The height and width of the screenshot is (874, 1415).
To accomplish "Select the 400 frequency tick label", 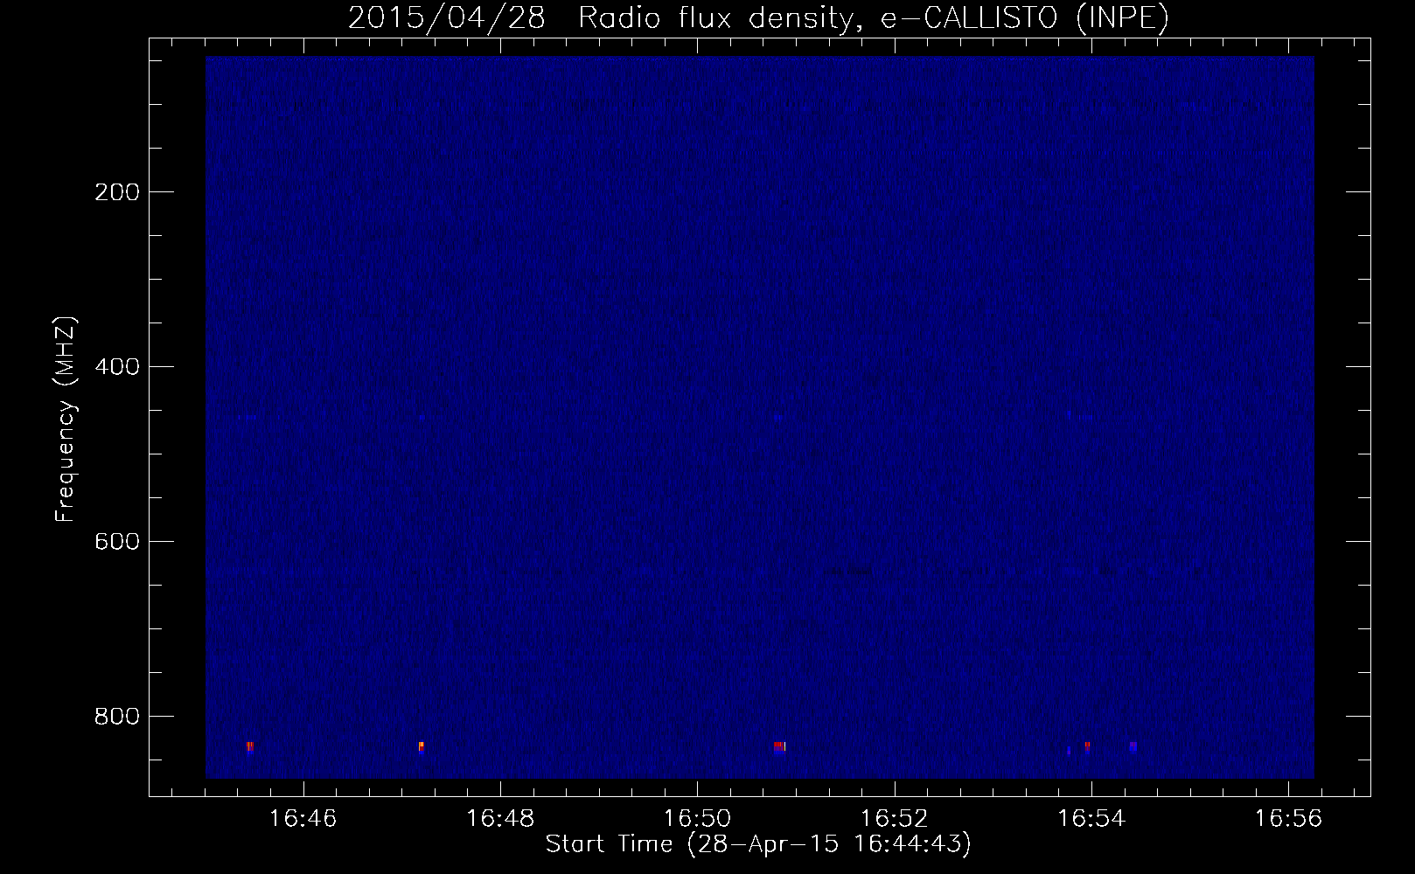I will (116, 367).
